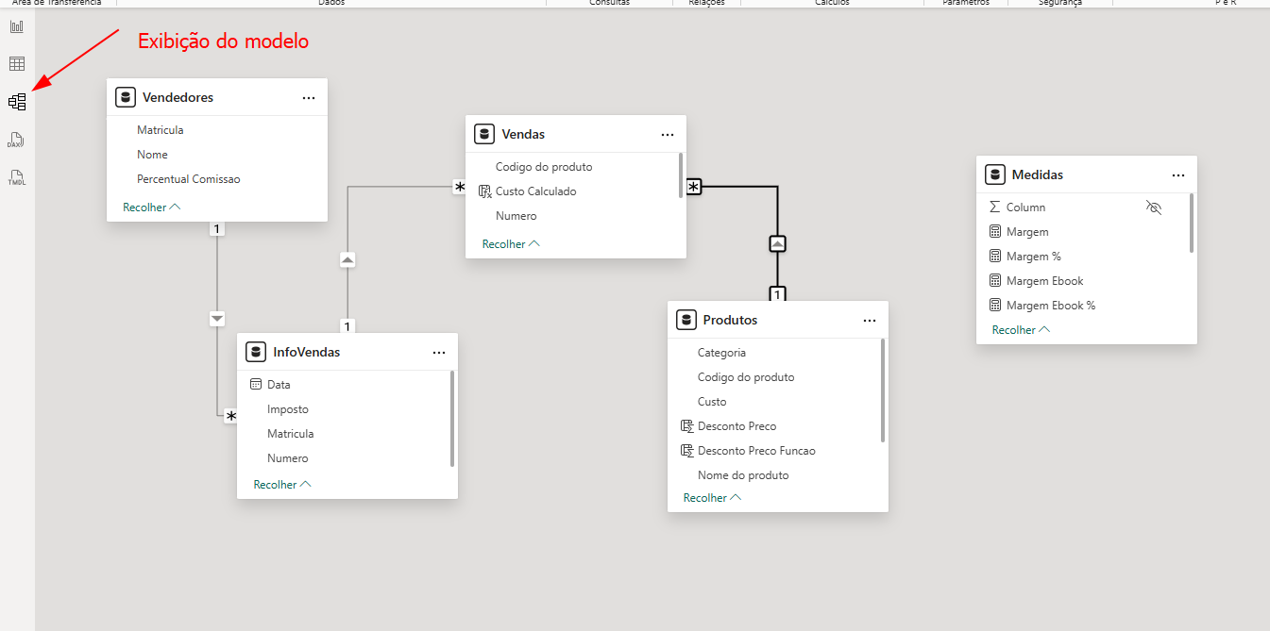The image size is (1270, 631).
Task: Switch to the Table view icon
Action: pos(17,64)
